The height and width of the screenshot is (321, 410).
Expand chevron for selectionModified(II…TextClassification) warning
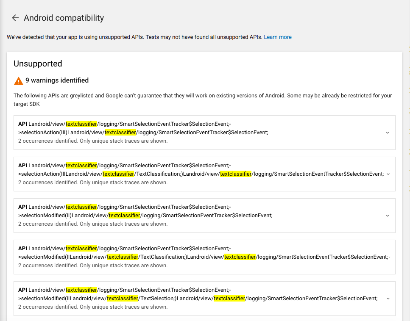tap(389, 257)
